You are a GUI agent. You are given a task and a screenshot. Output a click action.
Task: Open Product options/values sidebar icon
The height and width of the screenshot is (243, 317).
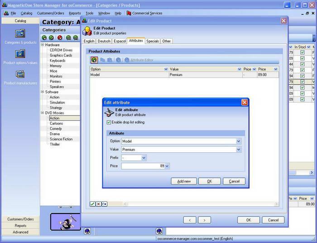(x=20, y=54)
